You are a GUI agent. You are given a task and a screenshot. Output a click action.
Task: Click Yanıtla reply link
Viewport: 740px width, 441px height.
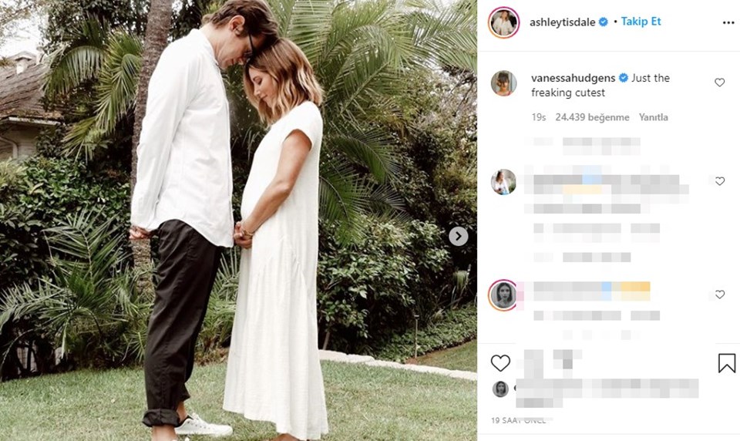pyautogui.click(x=653, y=117)
